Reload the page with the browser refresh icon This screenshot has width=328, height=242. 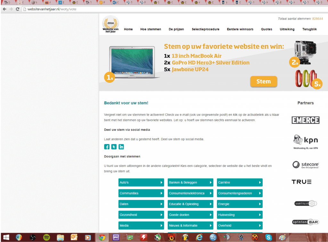(18, 9)
